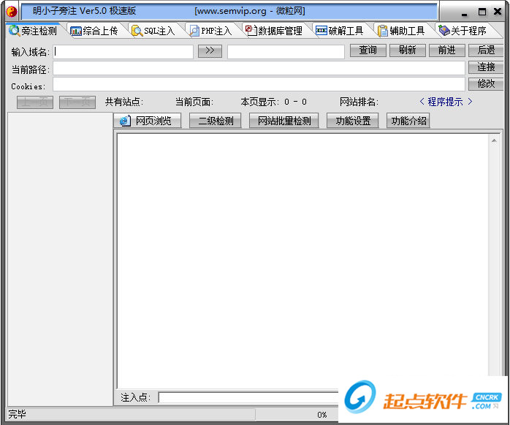Focus the 当前路径 input field
Viewport: 510px width, 425px height.
259,68
